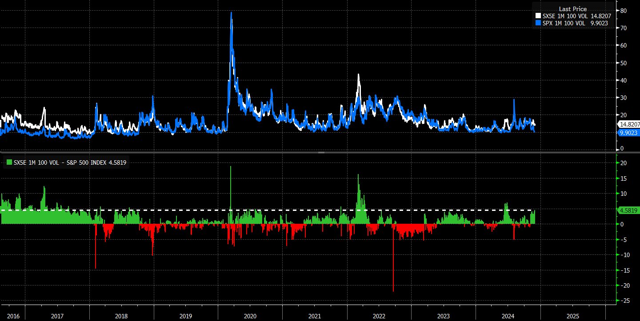This screenshot has width=640, height=321.
Task: Click the 2017 year label
Action: pos(57,316)
